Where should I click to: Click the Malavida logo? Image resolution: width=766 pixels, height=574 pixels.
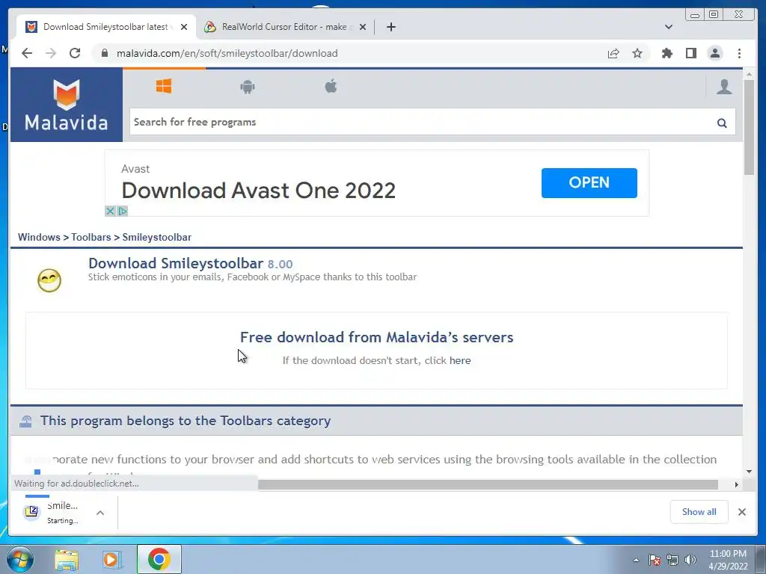click(x=67, y=105)
